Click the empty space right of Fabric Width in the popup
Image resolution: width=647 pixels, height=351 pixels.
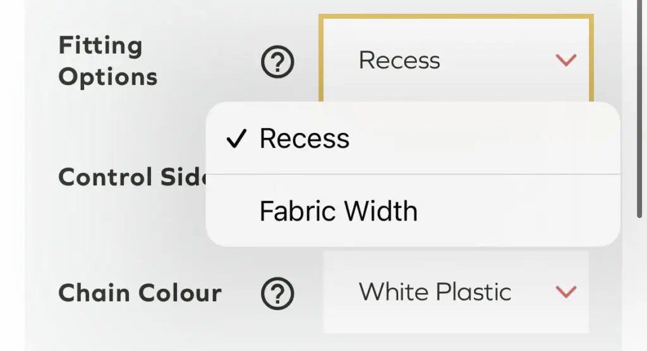point(518,211)
